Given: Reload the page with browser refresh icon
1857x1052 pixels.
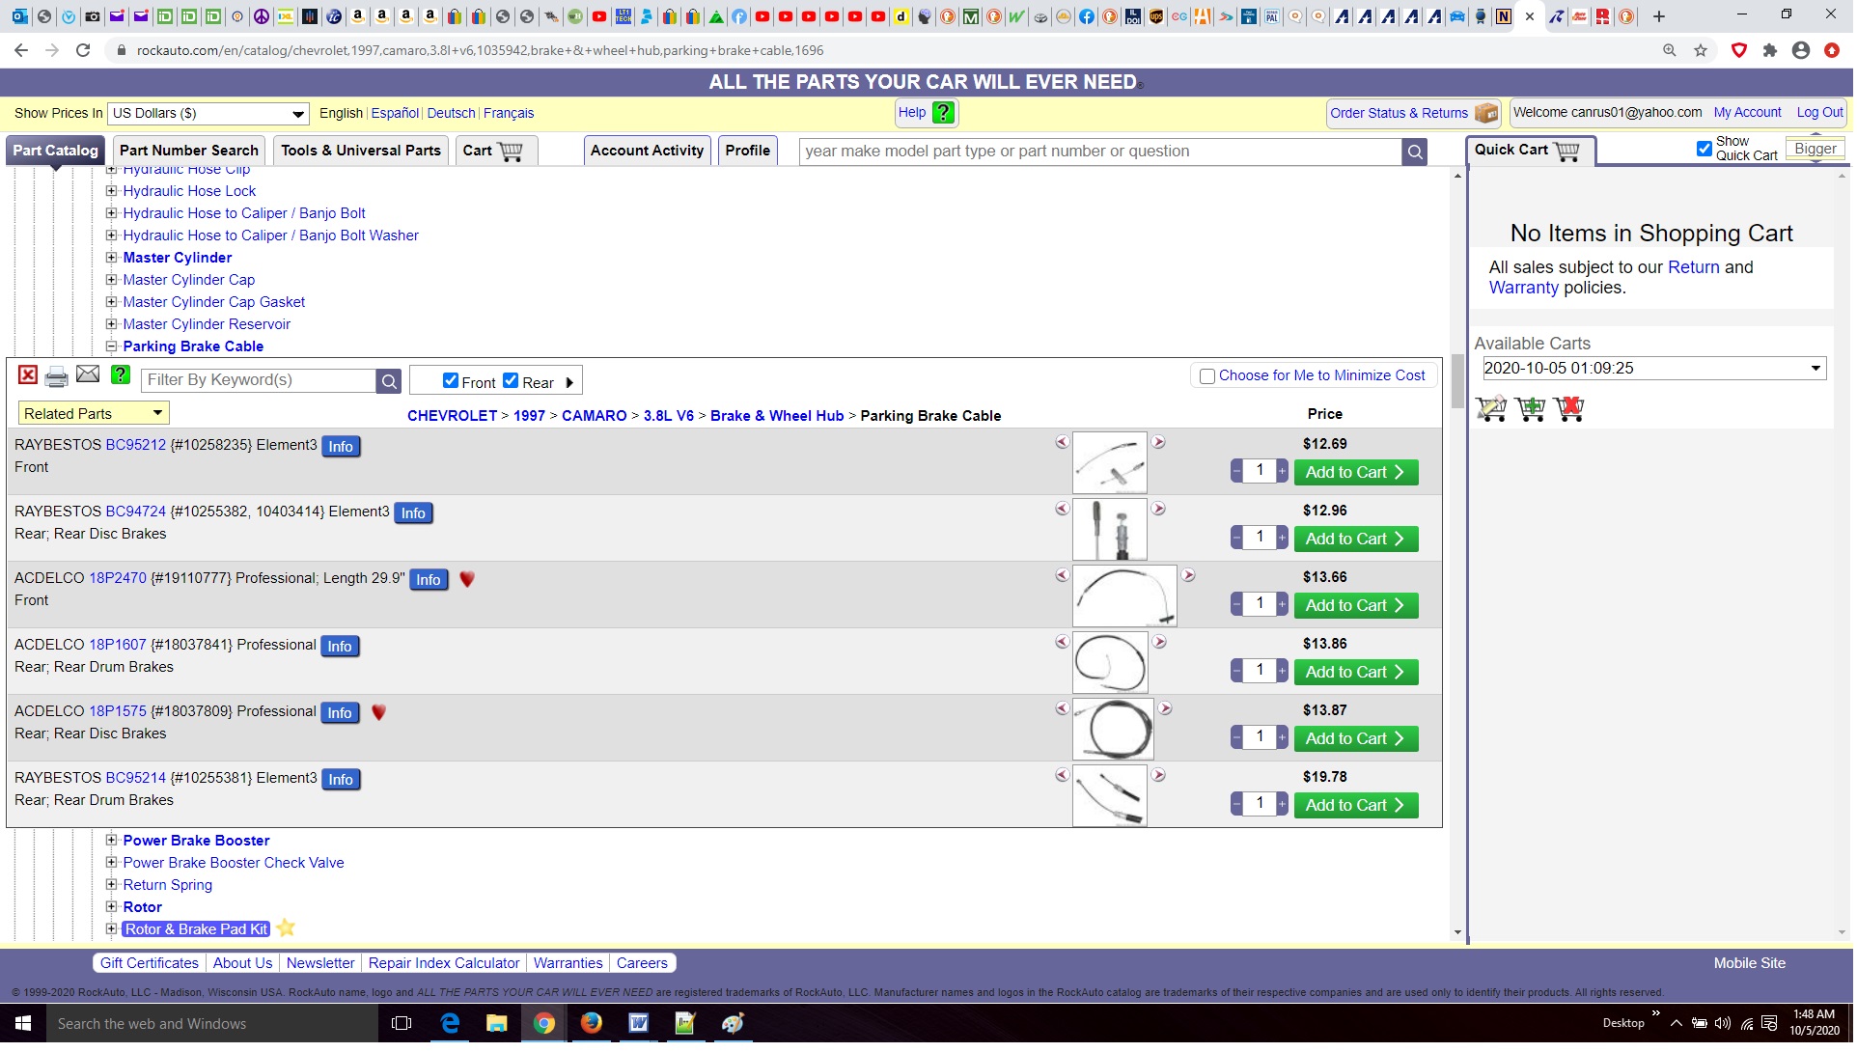Looking at the screenshot, I should [x=83, y=50].
